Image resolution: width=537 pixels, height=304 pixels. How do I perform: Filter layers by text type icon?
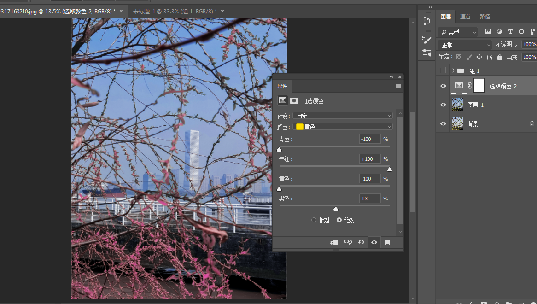coord(510,32)
